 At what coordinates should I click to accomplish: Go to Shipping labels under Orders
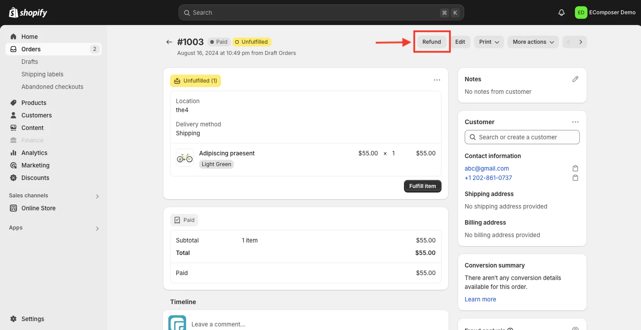pos(42,74)
